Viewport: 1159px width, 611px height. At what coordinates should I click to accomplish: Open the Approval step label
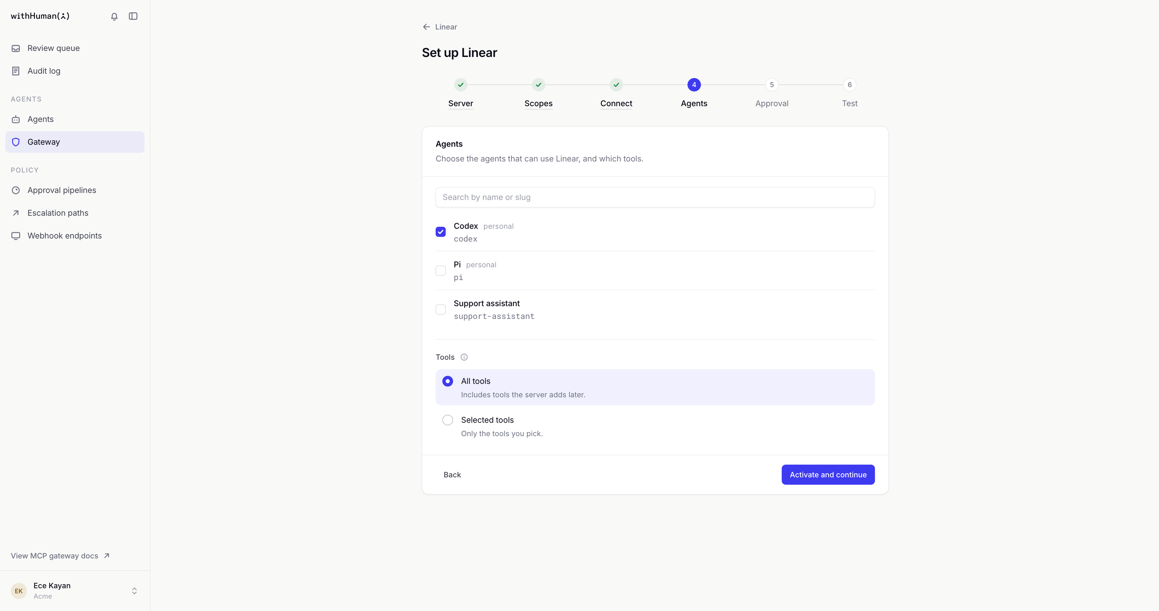[772, 103]
